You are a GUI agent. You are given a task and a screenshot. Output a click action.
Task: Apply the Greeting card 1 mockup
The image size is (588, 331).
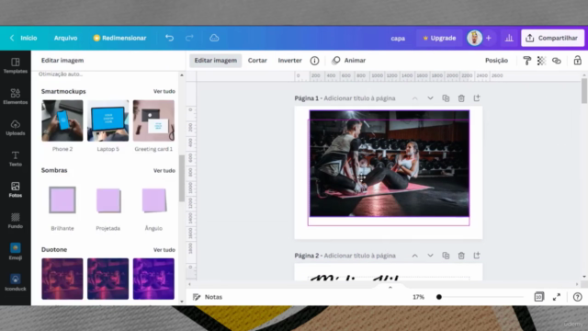tap(153, 120)
